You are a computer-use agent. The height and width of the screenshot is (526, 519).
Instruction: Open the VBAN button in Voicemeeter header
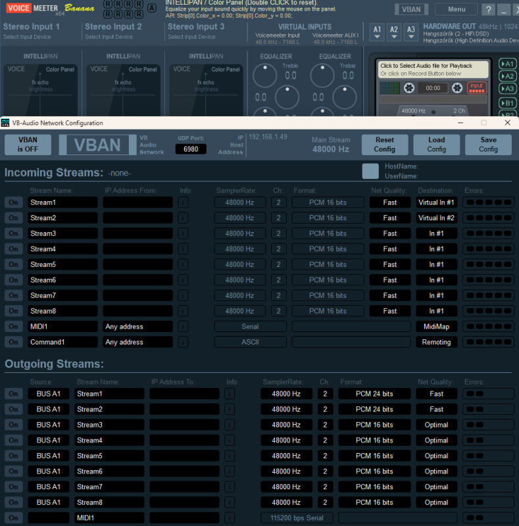[411, 9]
